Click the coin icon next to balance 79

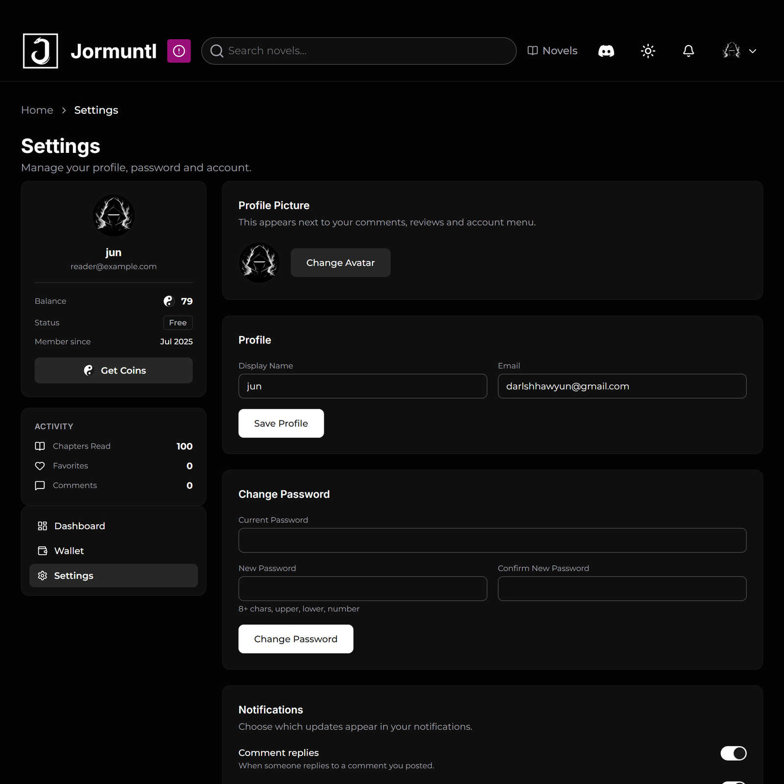[169, 301]
